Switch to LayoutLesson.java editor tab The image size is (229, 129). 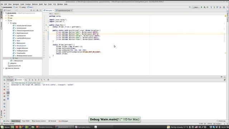pyautogui.click(x=64, y=10)
